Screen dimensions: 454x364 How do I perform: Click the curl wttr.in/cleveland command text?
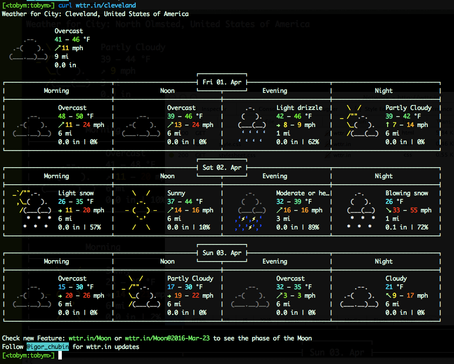click(97, 5)
